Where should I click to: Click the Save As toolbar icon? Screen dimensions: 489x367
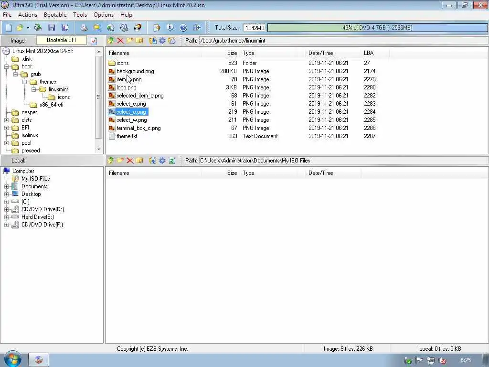[x=65, y=28]
